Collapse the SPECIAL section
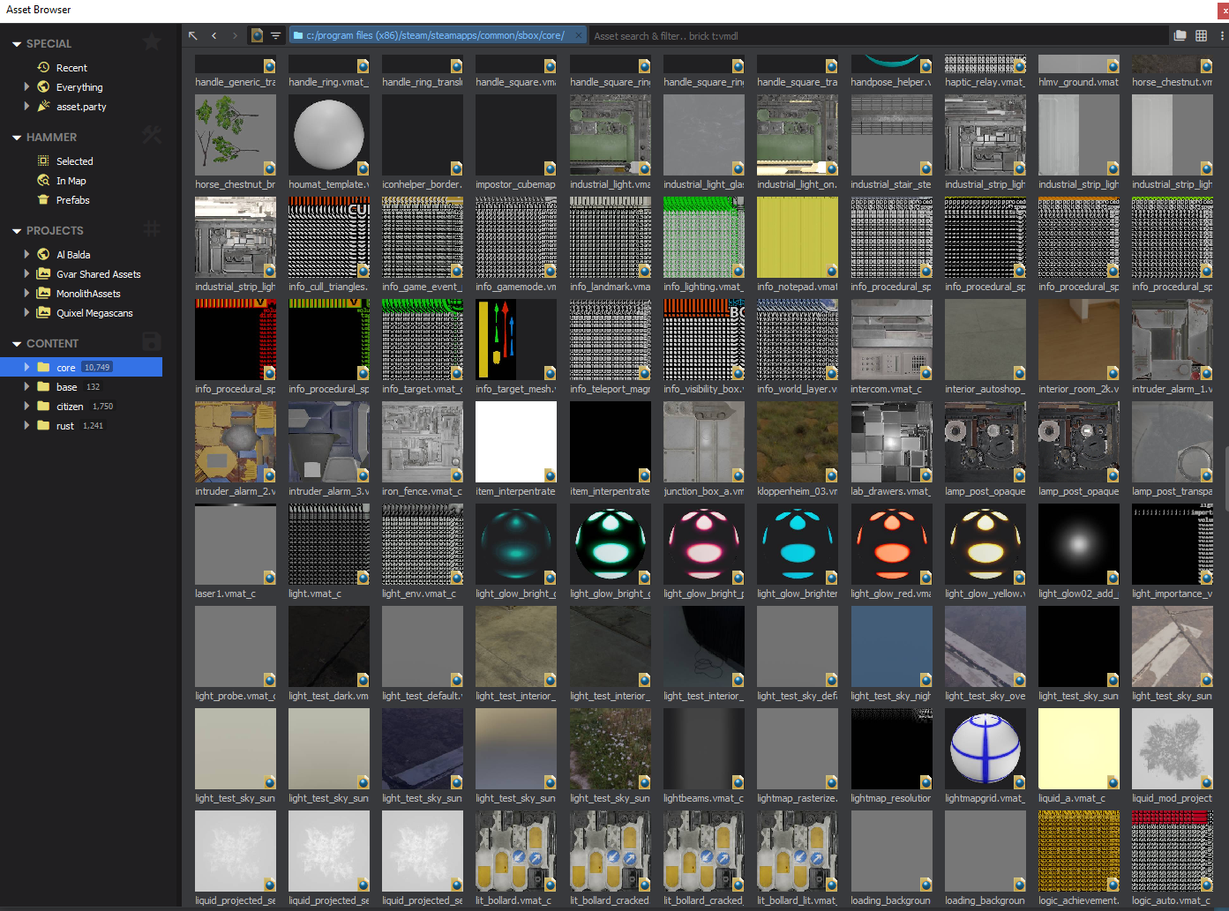 15,41
